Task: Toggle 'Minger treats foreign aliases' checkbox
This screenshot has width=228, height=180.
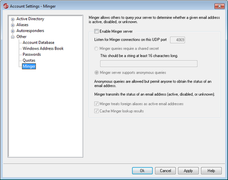Action: tap(96, 104)
